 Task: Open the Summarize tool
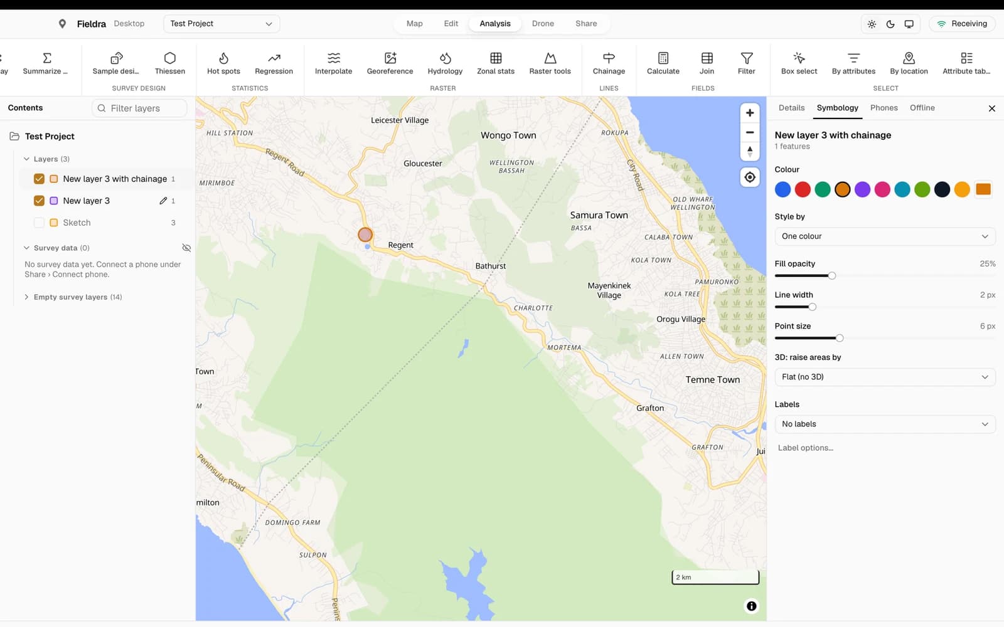pos(46,63)
